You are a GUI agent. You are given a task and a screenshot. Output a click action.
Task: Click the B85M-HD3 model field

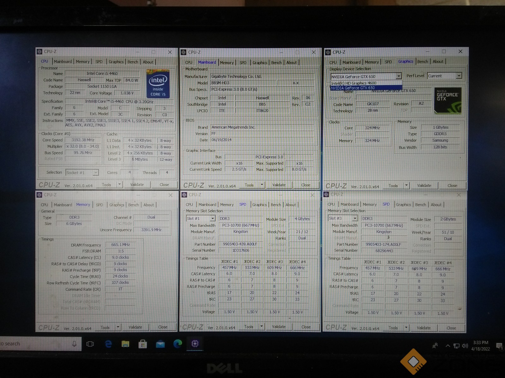[244, 83]
